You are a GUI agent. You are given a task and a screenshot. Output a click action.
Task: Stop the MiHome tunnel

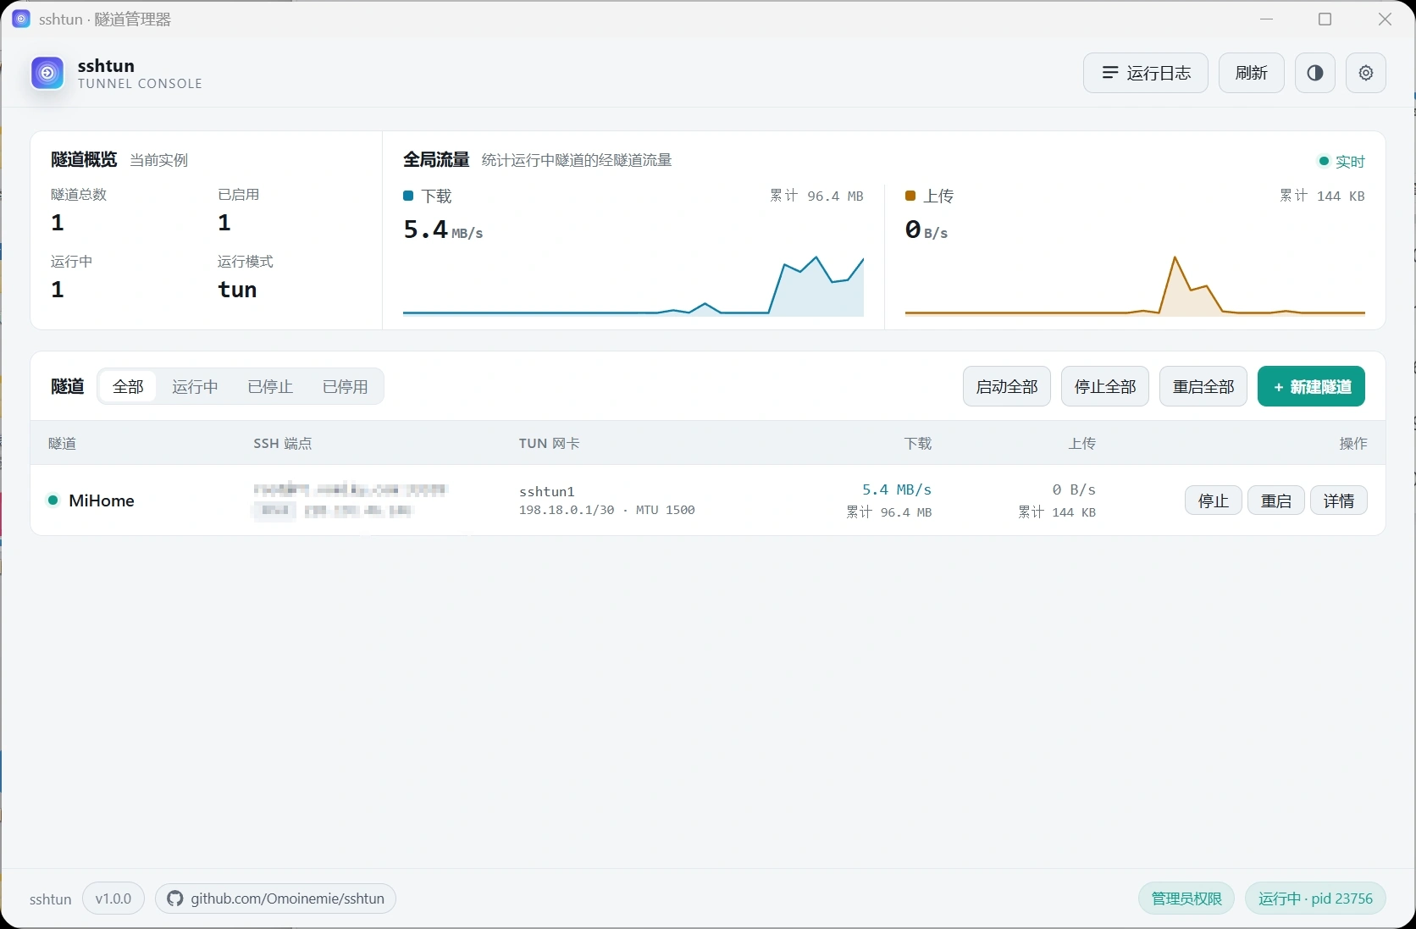(x=1214, y=500)
